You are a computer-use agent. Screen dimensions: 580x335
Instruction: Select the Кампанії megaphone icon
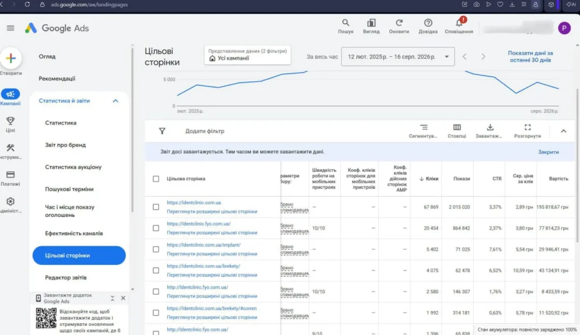[10, 95]
